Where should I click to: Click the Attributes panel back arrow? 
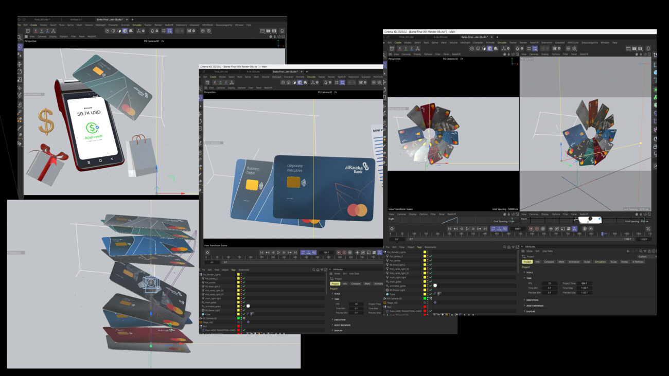point(628,251)
